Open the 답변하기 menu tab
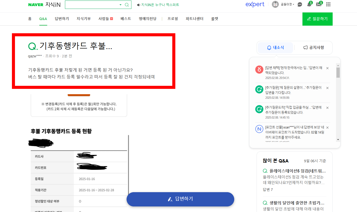This screenshot has width=357, height=212. [x=62, y=19]
